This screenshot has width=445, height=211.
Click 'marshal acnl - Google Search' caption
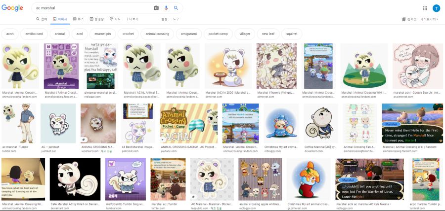pyautogui.click(x=417, y=93)
